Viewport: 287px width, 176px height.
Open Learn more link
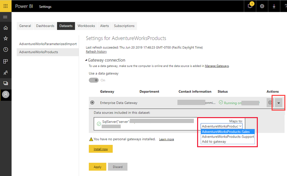pos(166,139)
